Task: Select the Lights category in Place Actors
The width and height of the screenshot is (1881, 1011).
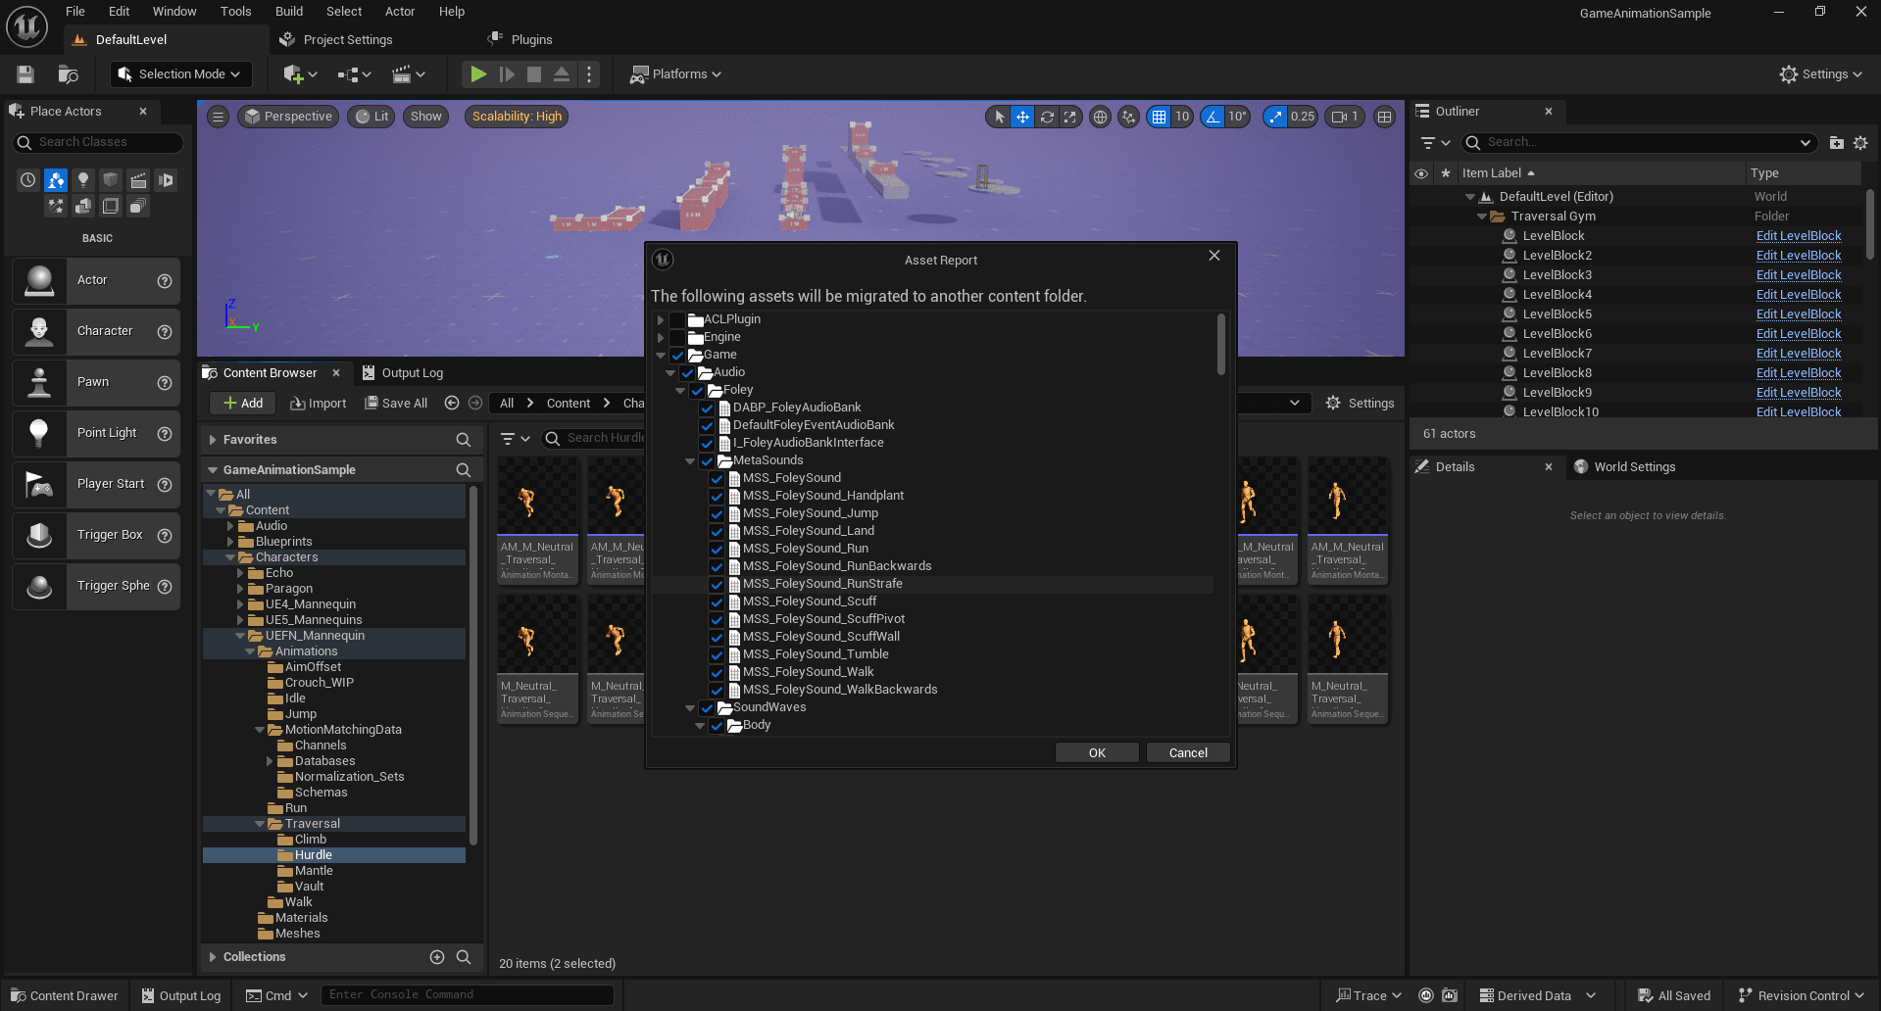Action: tap(83, 180)
